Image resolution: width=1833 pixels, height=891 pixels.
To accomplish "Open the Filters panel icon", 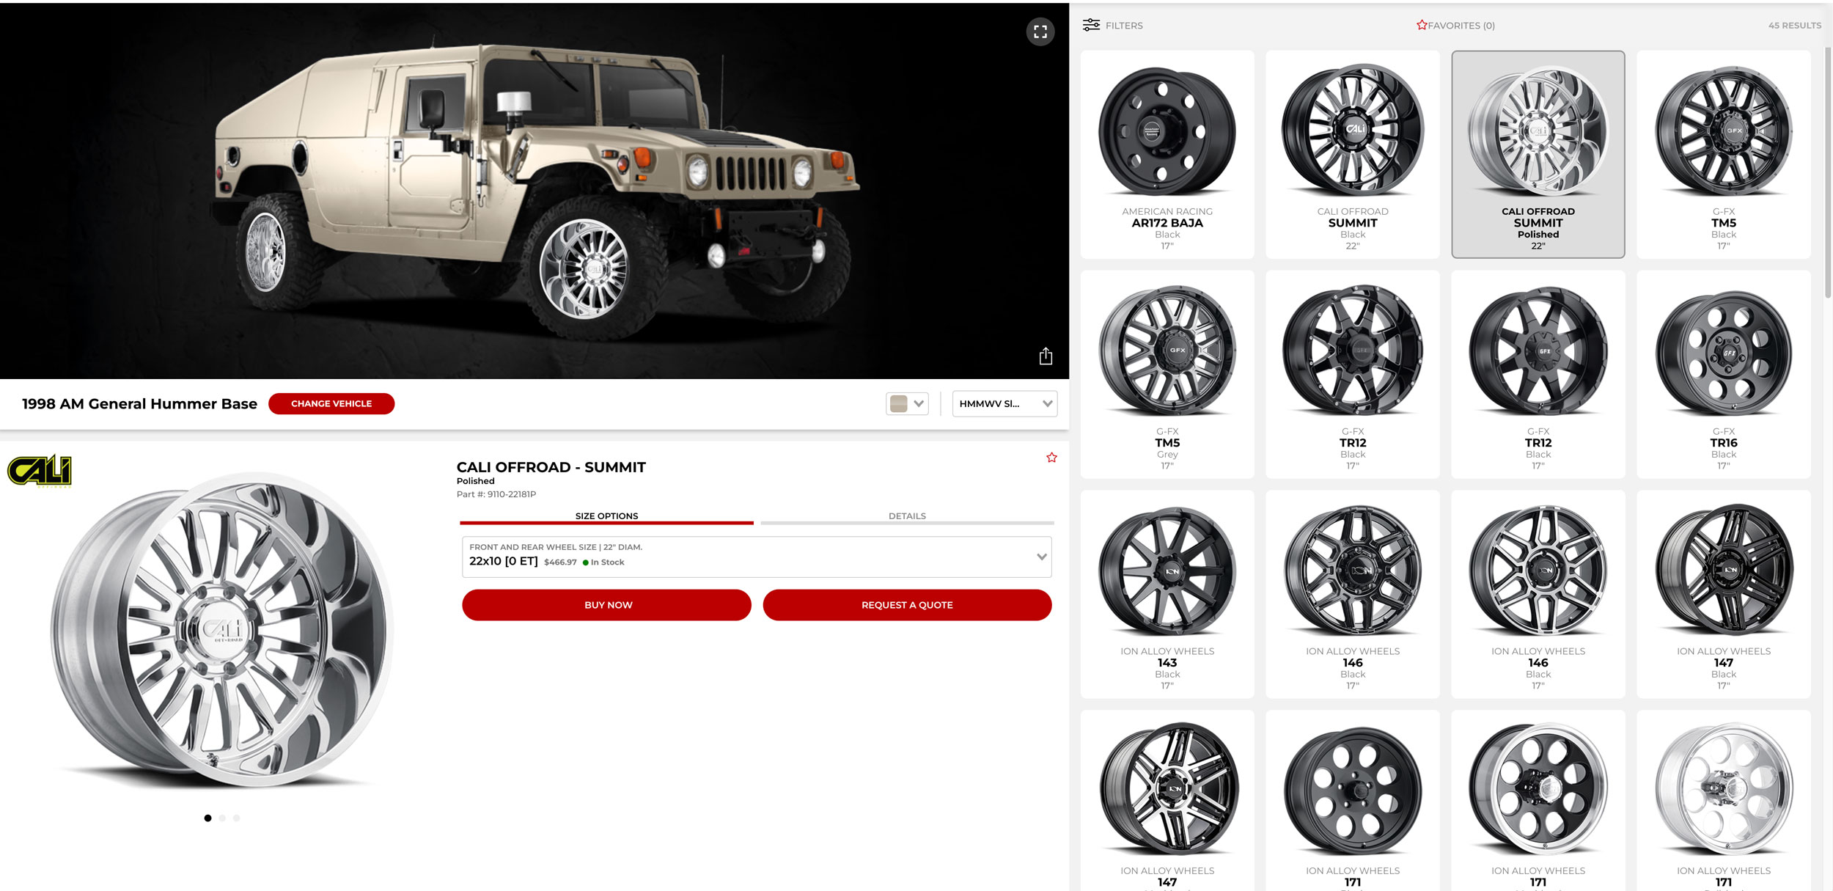I will point(1091,25).
